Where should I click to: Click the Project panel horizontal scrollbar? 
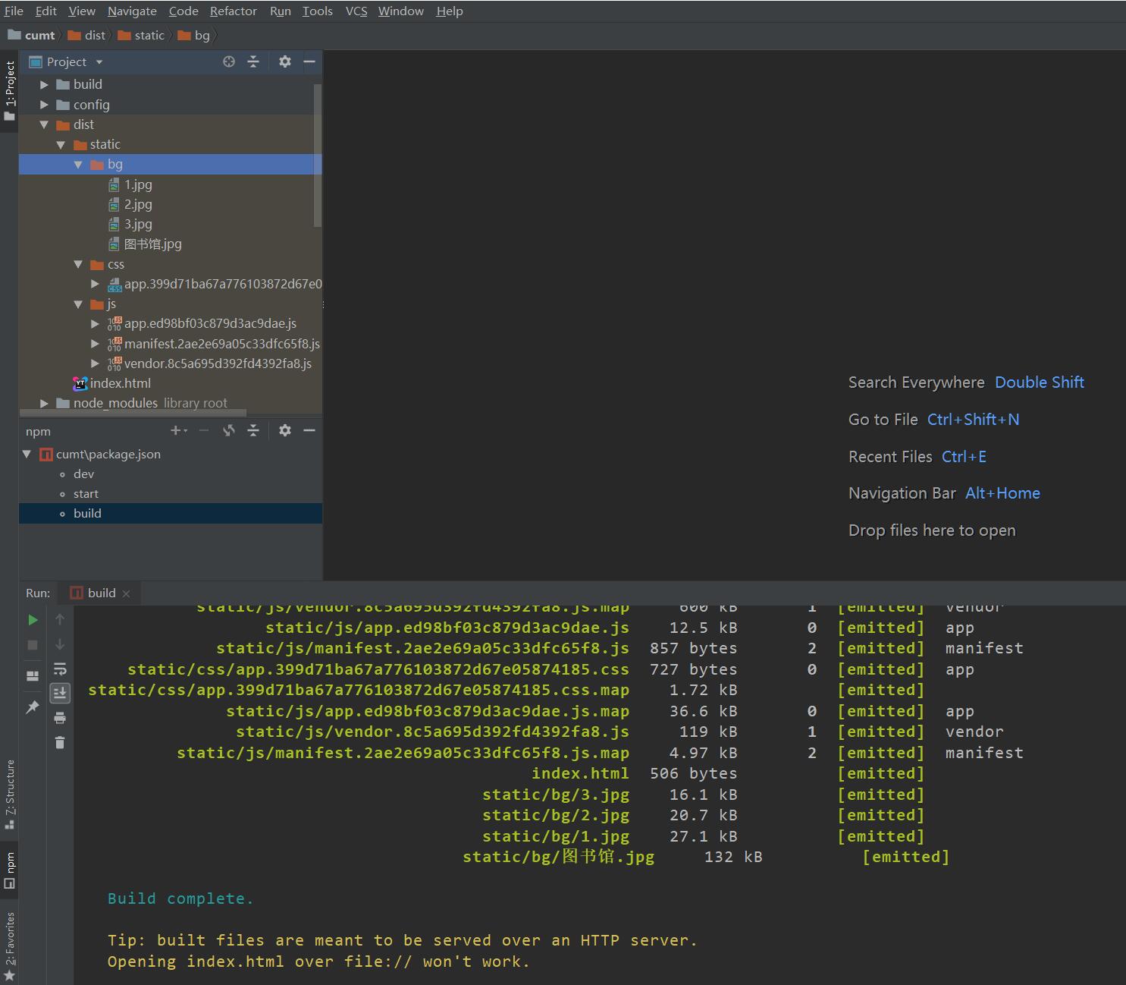(x=133, y=413)
